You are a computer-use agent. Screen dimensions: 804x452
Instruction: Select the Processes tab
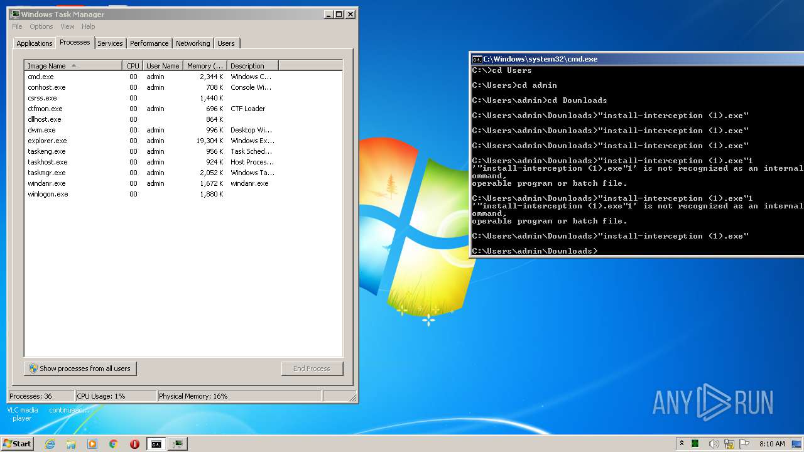(x=75, y=42)
